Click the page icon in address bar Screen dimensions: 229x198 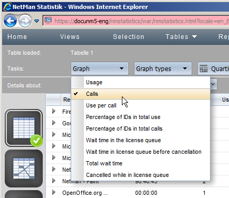48,20
